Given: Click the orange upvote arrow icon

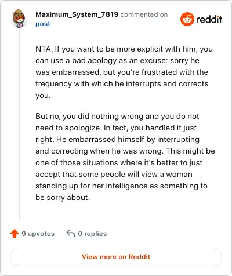Looking at the screenshot, I should 14,234.
